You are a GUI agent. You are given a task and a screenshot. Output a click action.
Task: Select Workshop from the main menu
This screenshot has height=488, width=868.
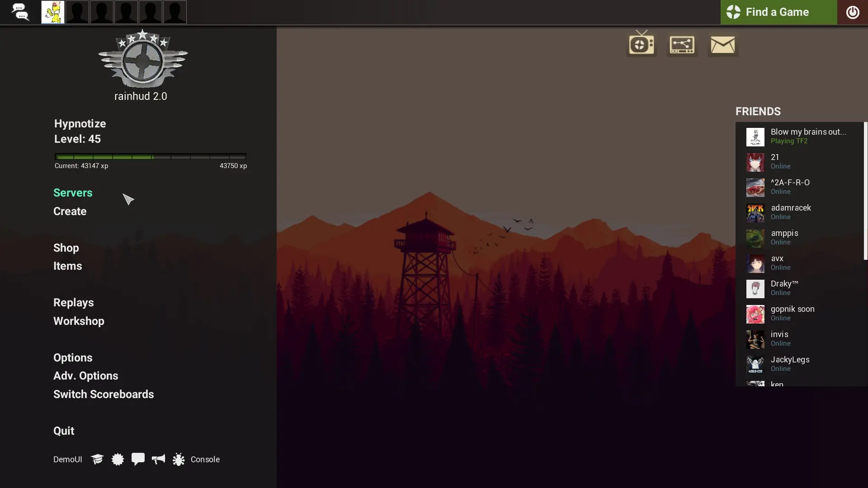coord(79,321)
